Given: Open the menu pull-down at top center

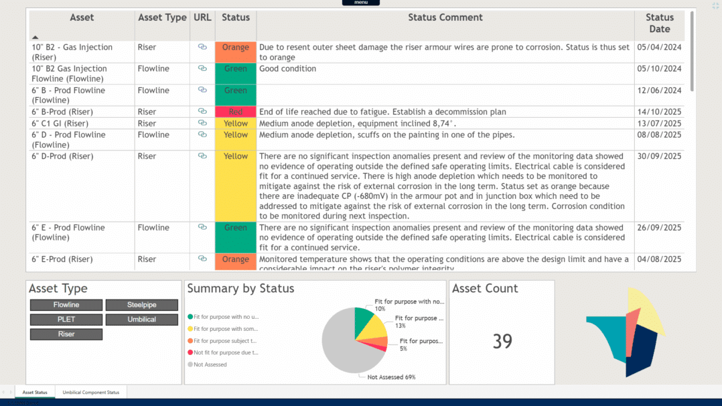Looking at the screenshot, I should tap(360, 3).
